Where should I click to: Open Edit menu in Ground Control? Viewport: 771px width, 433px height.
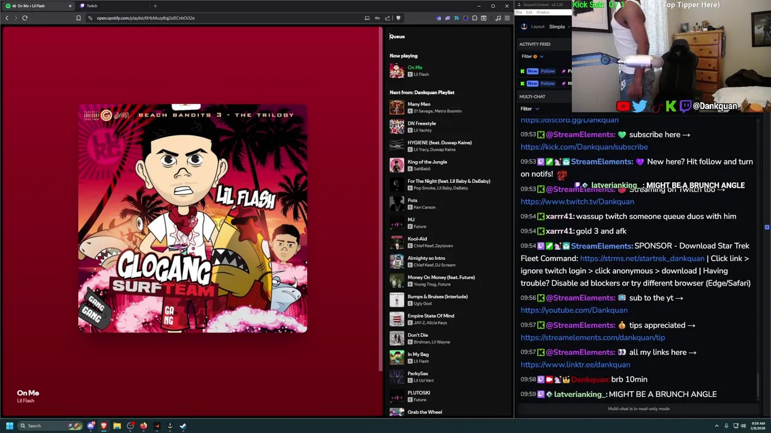coord(529,12)
